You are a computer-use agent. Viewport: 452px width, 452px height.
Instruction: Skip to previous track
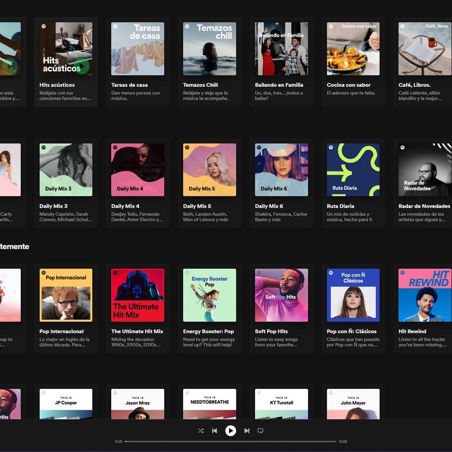215,431
